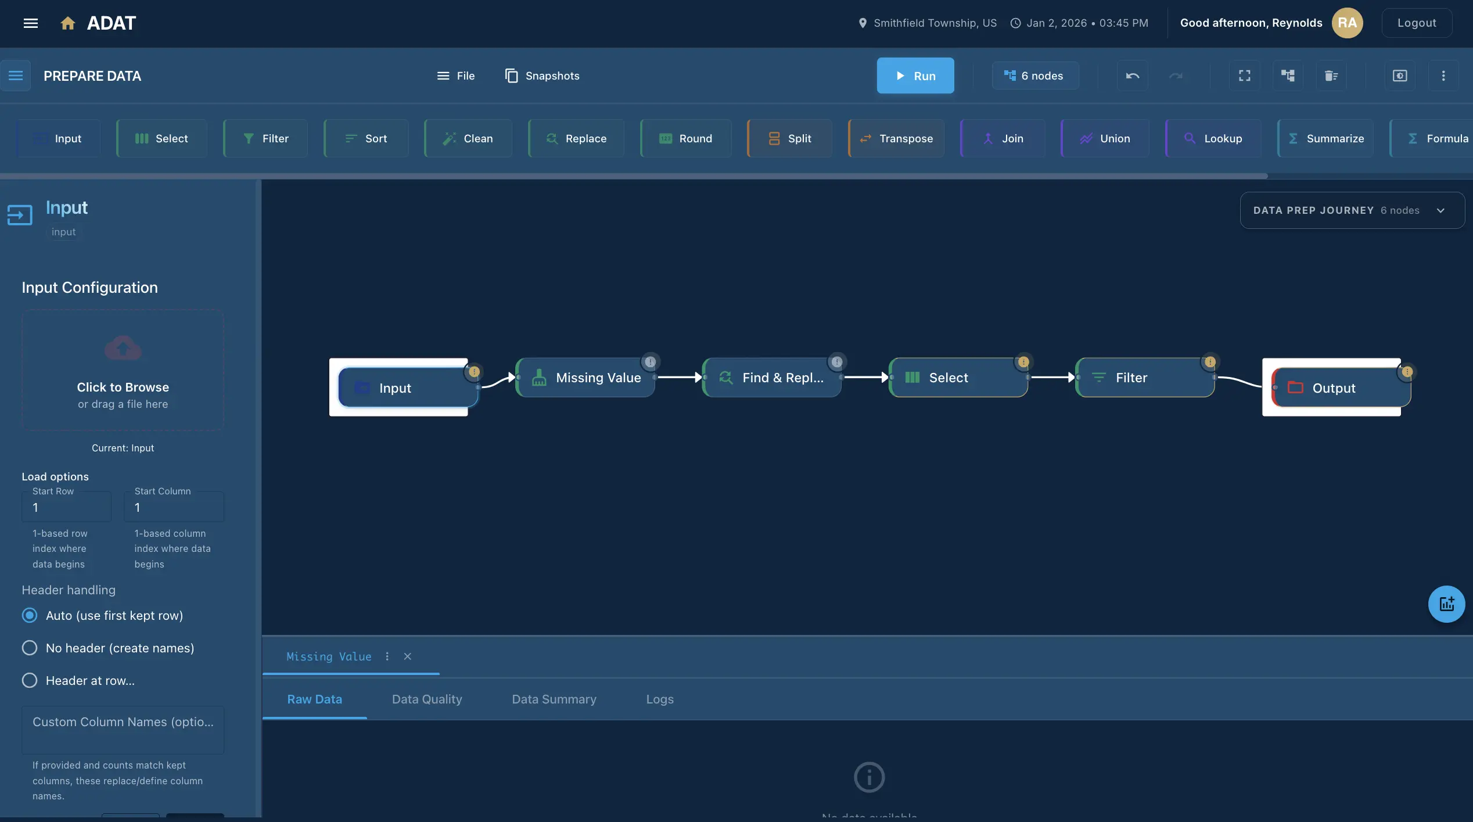Open the Summarize tool
Viewport: 1473px width, 822px height.
click(x=1326, y=138)
